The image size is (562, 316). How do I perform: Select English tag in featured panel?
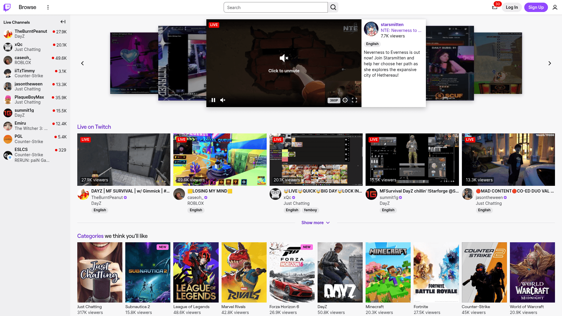coord(372,44)
